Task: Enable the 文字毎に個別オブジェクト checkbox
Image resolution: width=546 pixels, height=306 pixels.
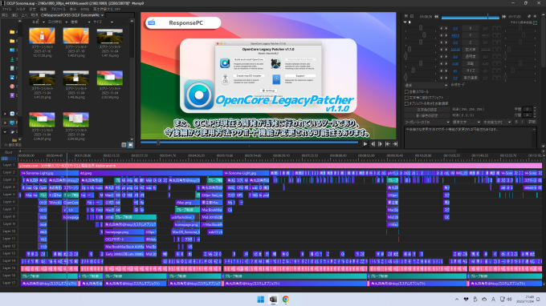Action: (406, 98)
